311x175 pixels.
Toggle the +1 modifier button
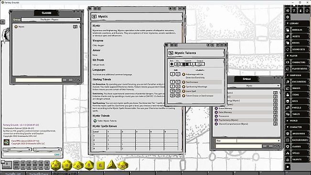tap(23, 163)
